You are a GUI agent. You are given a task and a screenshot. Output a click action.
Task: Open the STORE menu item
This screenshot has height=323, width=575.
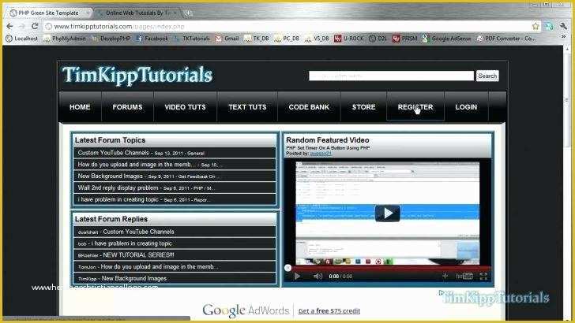[x=364, y=107]
